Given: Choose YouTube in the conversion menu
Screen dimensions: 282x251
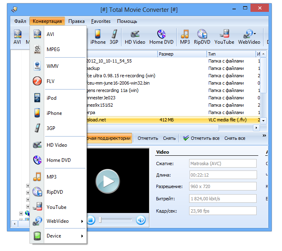Looking at the screenshot, I should click(x=58, y=207).
